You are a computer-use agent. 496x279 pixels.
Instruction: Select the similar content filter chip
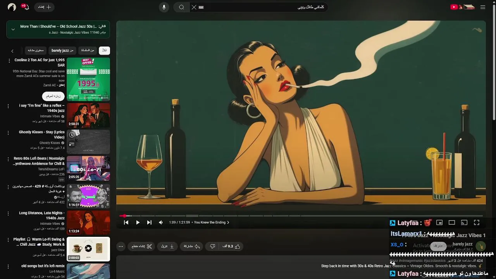coord(36,50)
